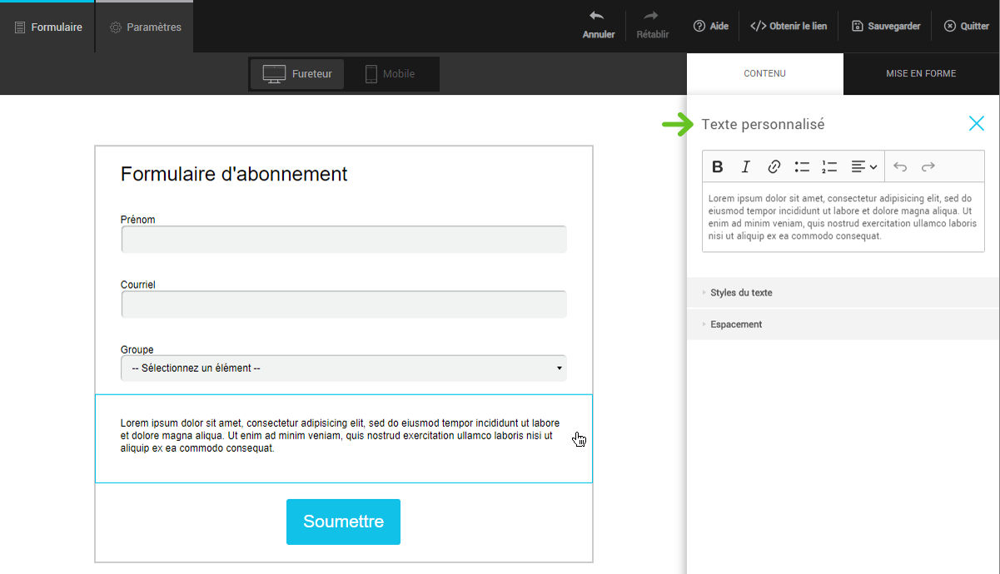The height and width of the screenshot is (574, 1000).
Task: Undo the last edit in text editor
Action: [900, 167]
